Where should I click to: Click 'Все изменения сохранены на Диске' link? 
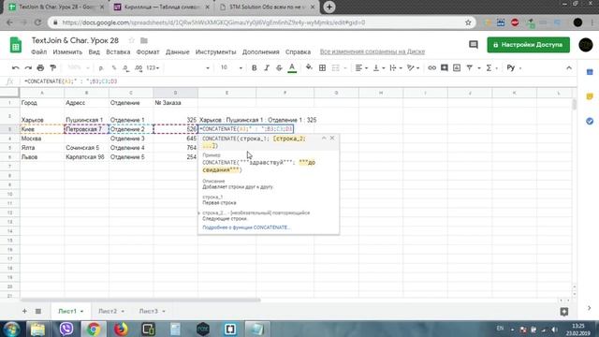(373, 51)
